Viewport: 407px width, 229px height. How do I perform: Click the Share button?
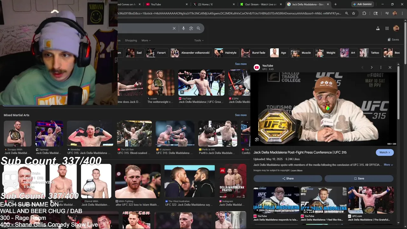tap(288, 178)
